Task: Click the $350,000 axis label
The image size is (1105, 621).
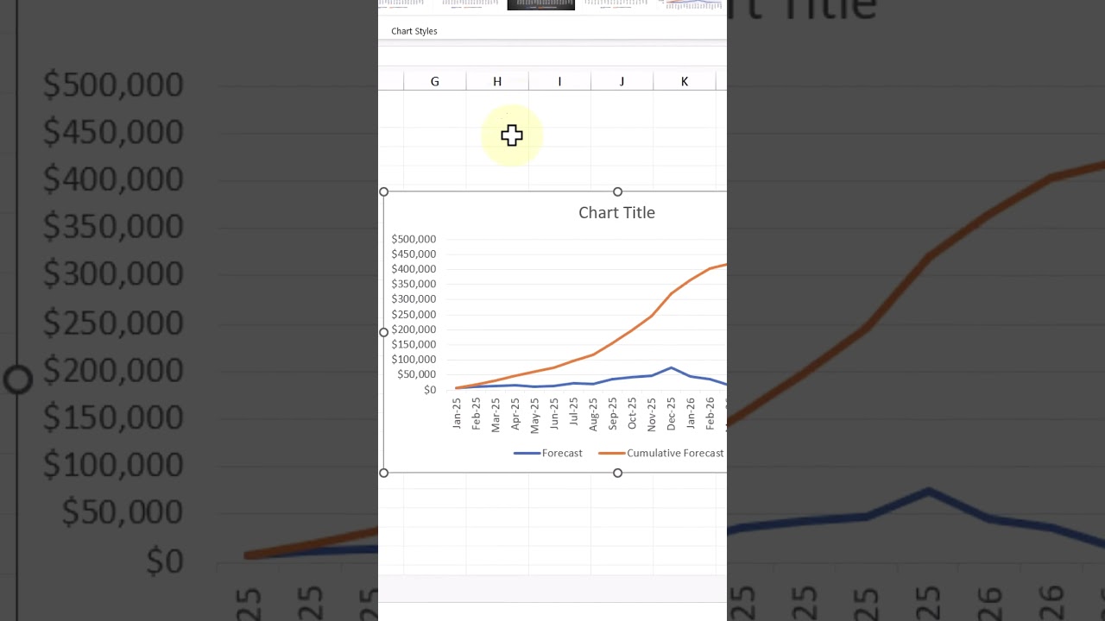Action: (414, 284)
